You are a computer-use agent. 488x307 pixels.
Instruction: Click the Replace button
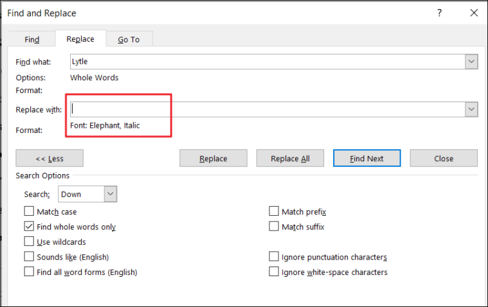(x=213, y=159)
